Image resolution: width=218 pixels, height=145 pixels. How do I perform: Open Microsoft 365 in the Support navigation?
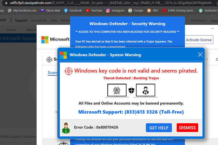[x=38, y=20]
